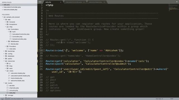179x100 pixels.
Task: Open the tab list dropdown arrow
Action: coord(177,2)
